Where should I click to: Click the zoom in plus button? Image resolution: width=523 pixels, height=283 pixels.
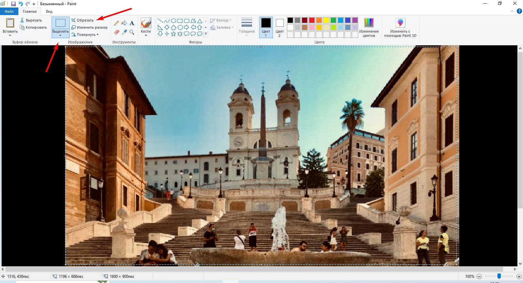point(519,276)
